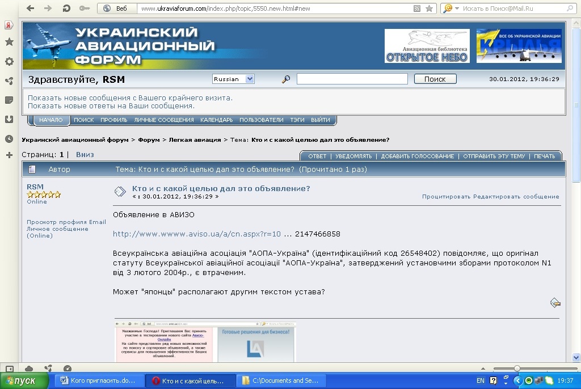Image resolution: width=581 pixels, height=389 pixels.
Task: Open the History clock panel in sidebar
Action: (9, 138)
